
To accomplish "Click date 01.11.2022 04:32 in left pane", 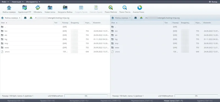I will click(x=101, y=39).
